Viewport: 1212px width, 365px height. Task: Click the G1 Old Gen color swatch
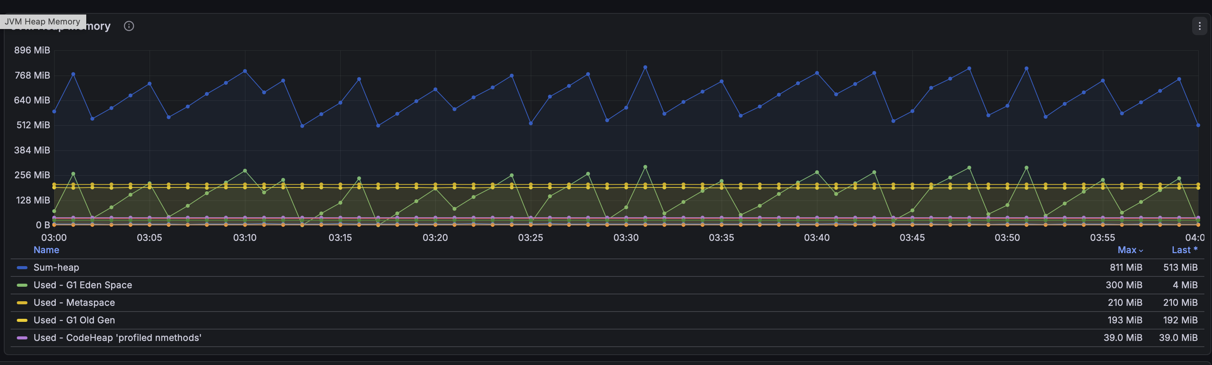coord(22,320)
